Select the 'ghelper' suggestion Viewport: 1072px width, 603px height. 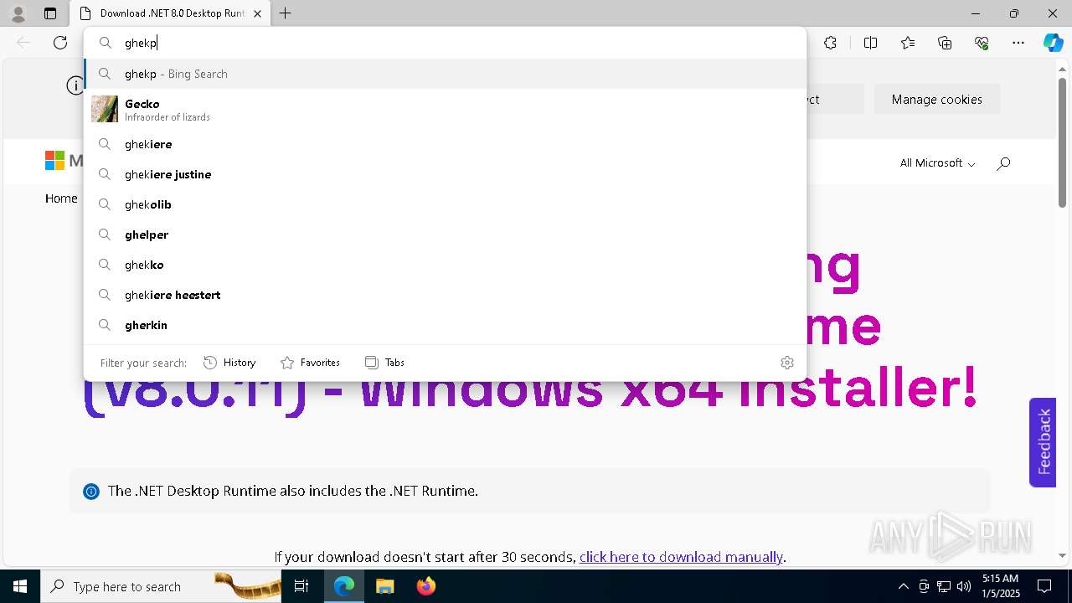445,234
